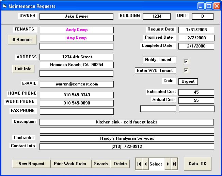The height and width of the screenshot is (176, 222).
Task: Delete the current maintenance request
Action: (120, 164)
